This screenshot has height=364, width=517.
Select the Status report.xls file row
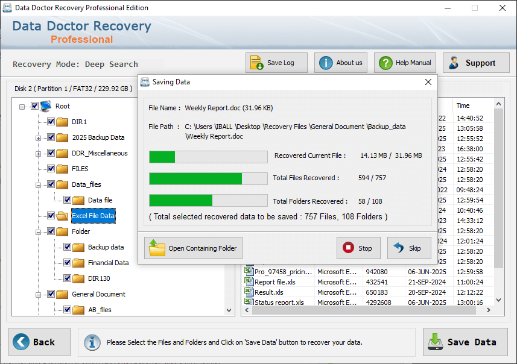pyautogui.click(x=369, y=302)
